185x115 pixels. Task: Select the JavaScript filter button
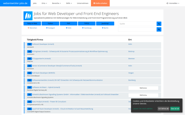(105, 24)
